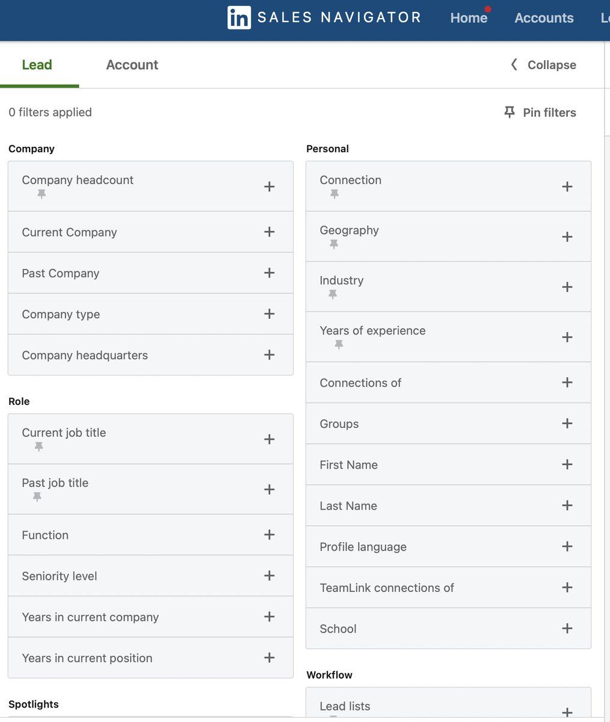Expand Company type with plus icon
This screenshot has width=610, height=722.
click(x=270, y=313)
